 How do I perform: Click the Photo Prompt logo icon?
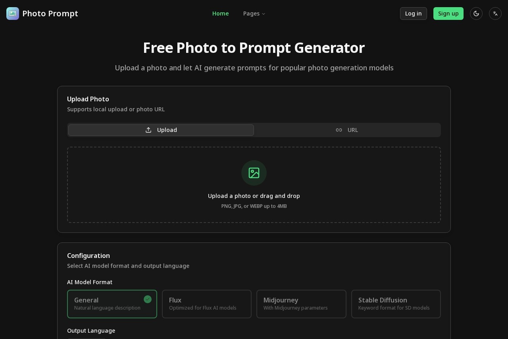coord(13,14)
